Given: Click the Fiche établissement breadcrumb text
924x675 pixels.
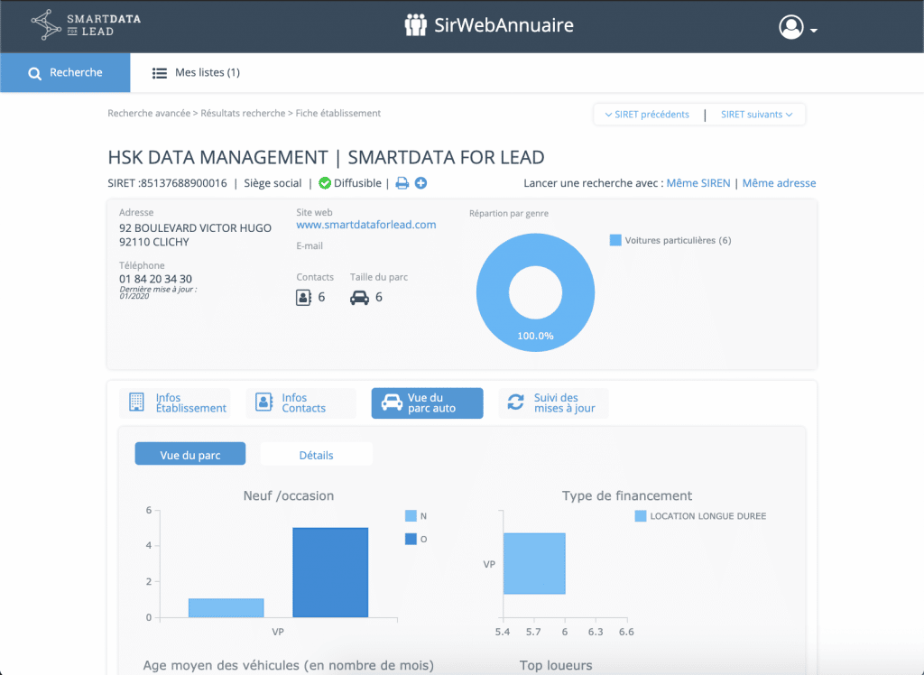Looking at the screenshot, I should point(338,113).
